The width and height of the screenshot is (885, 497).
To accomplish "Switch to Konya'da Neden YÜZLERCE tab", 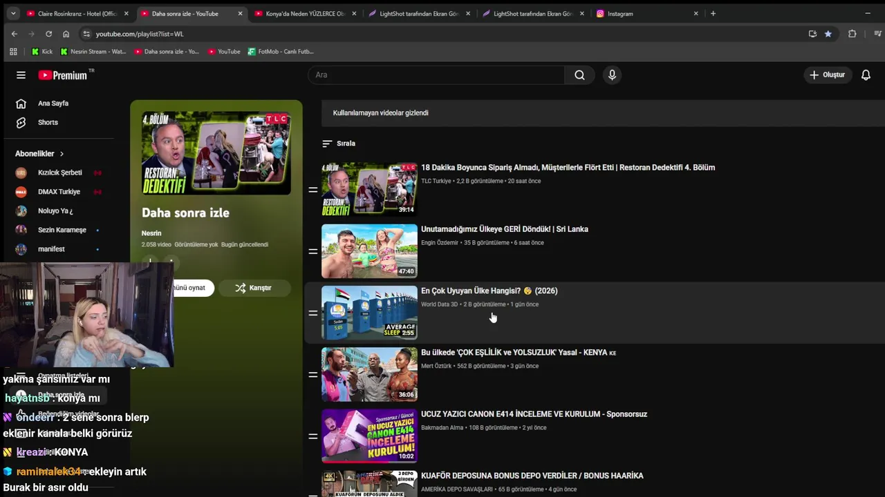I will (304, 14).
